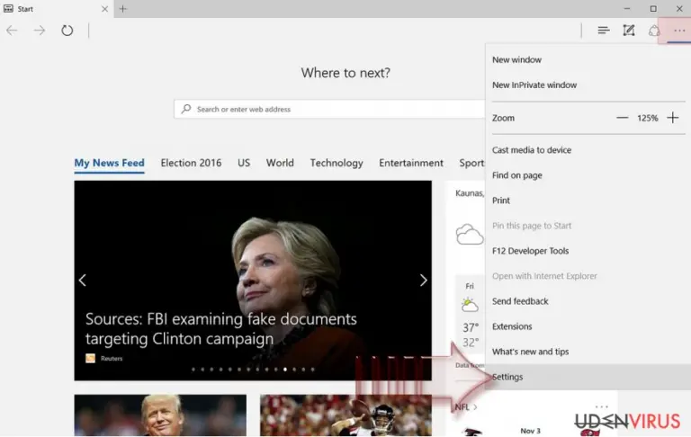Click the Share icon in toolbar
Viewport: 691px width, 437px height.
coord(654,31)
